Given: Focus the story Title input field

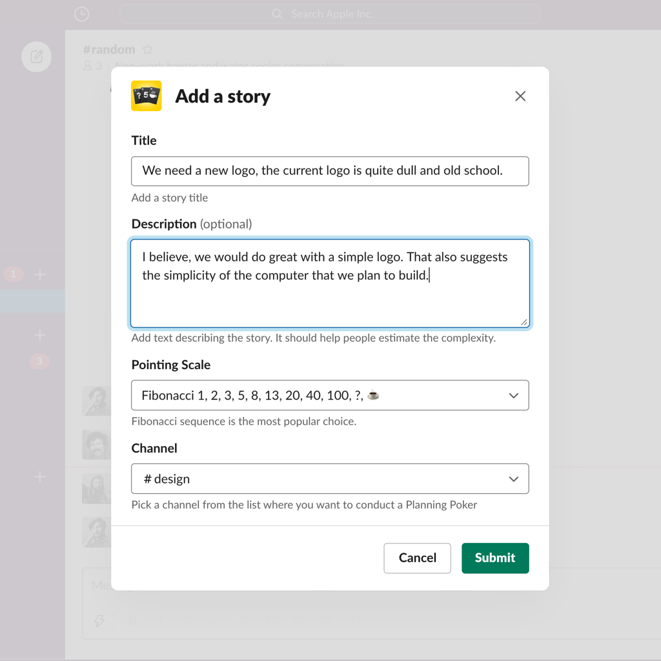Looking at the screenshot, I should [x=330, y=171].
